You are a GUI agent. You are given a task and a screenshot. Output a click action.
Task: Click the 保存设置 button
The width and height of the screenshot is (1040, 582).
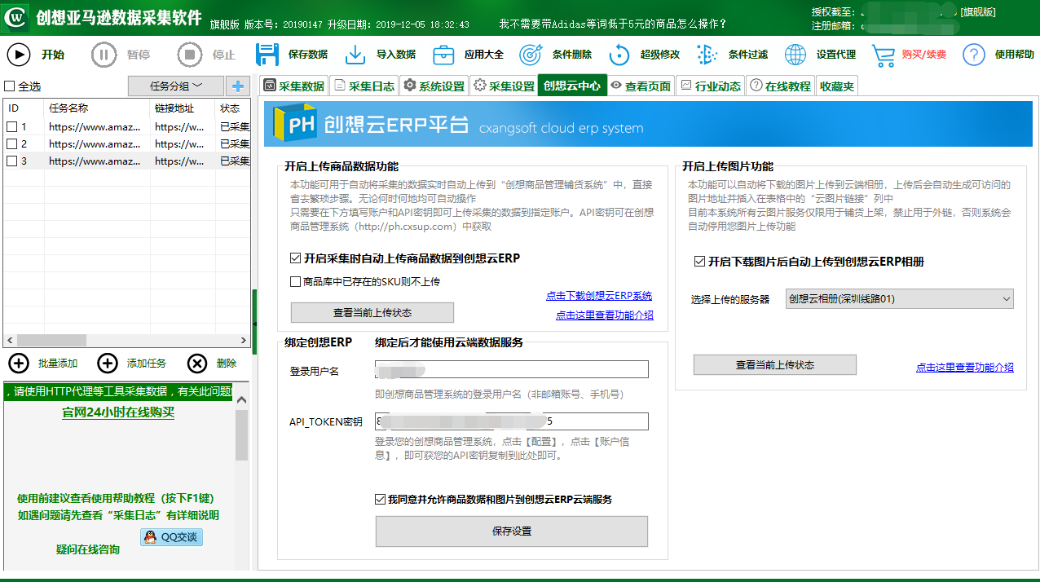click(512, 531)
